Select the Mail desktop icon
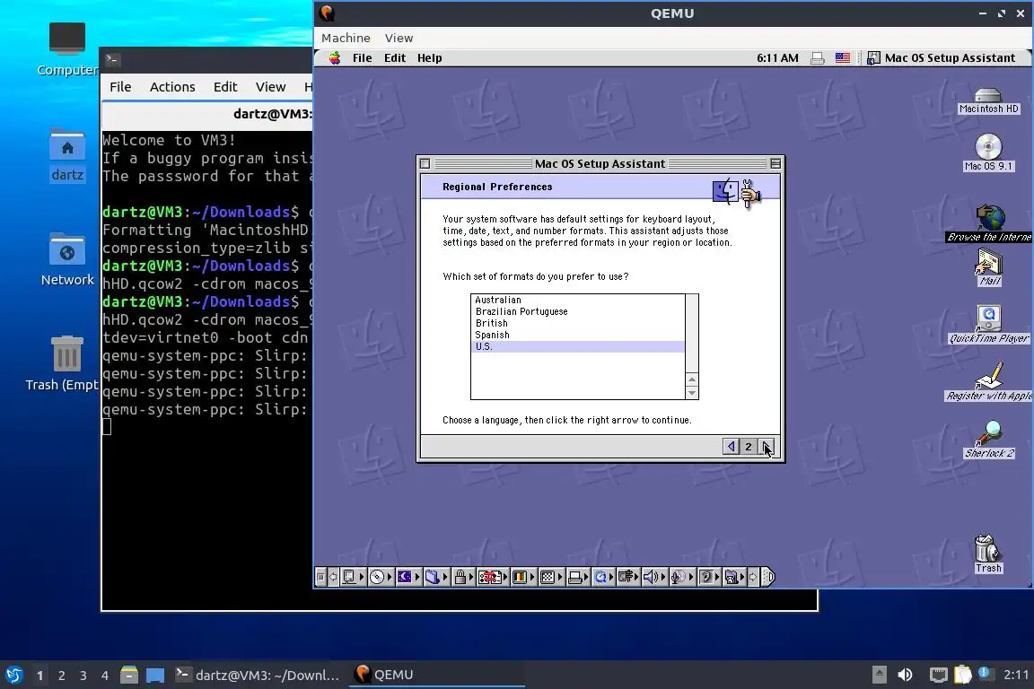 click(988, 268)
